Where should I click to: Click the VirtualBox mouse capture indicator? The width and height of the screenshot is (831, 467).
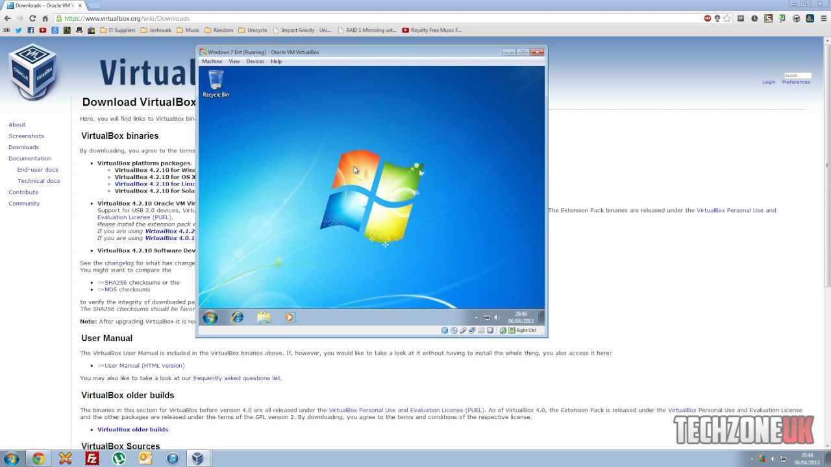(x=502, y=330)
